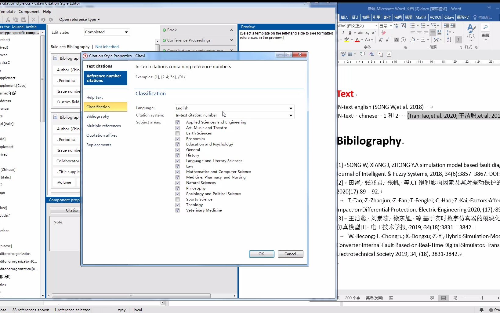Open the Template menu
500x313 pixels.
tap(8, 11)
